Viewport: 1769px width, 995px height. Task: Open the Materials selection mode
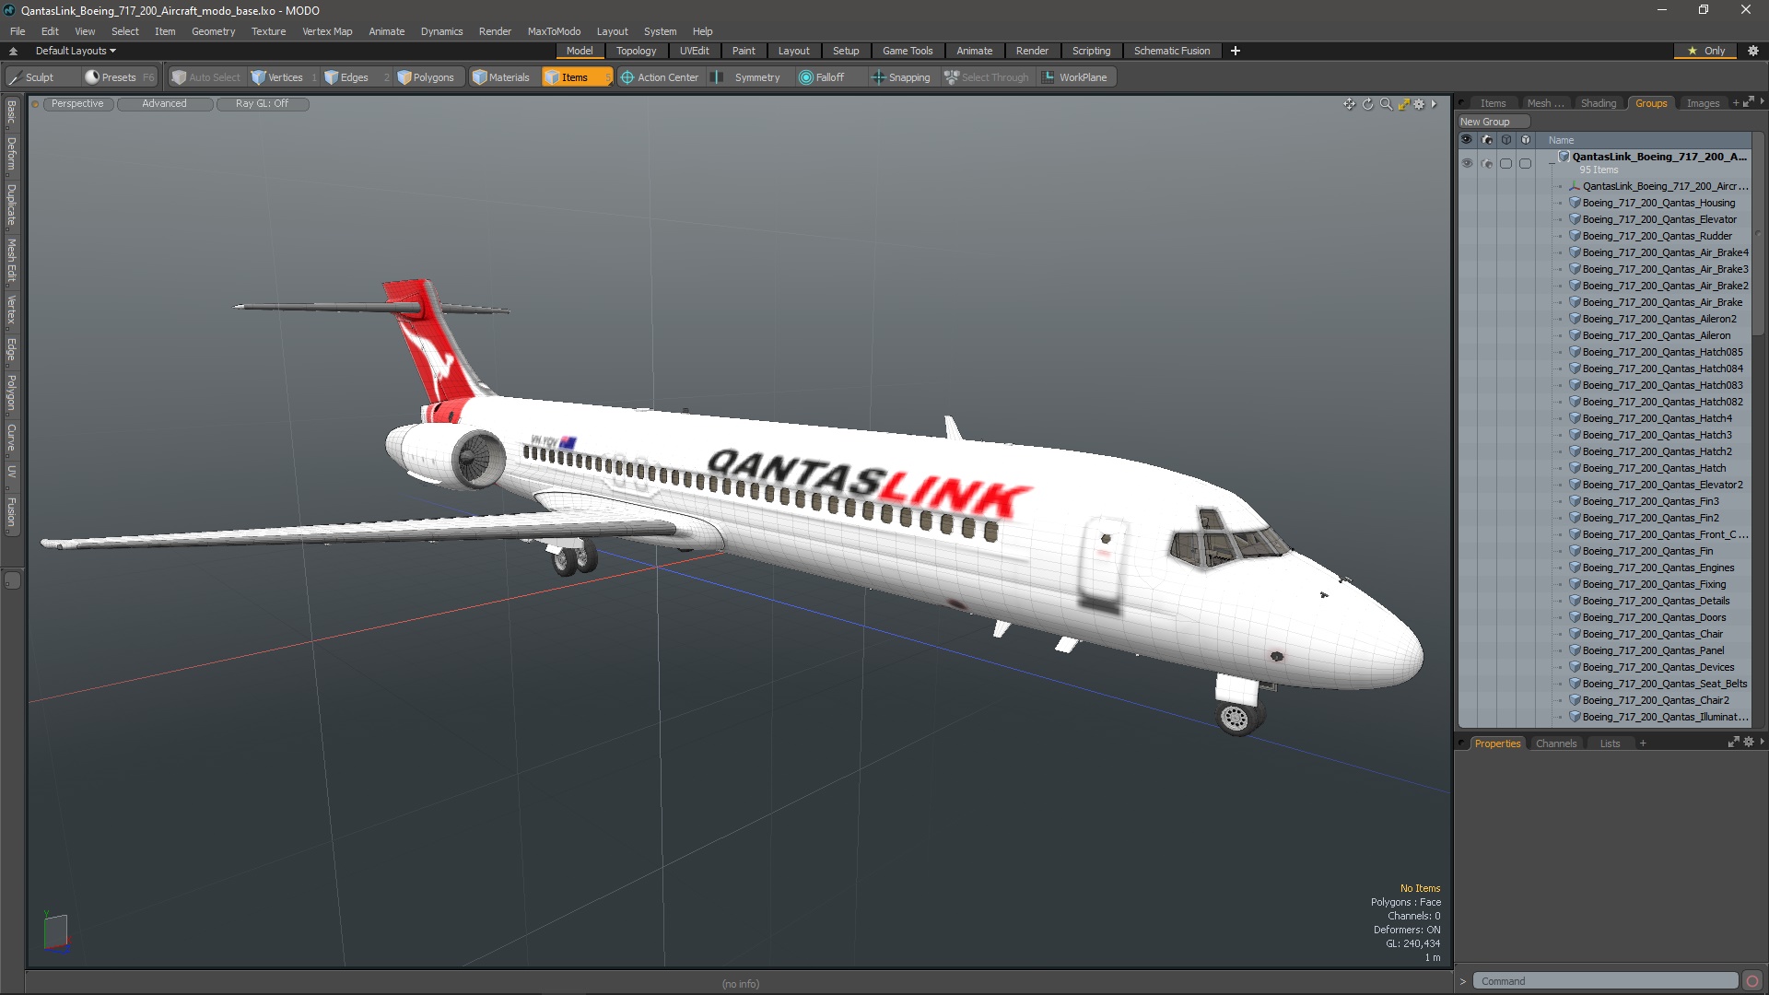(x=501, y=77)
